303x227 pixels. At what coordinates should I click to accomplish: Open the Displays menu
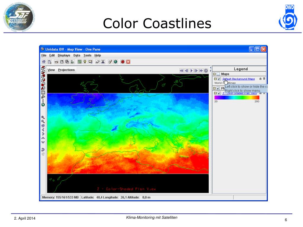pos(64,55)
